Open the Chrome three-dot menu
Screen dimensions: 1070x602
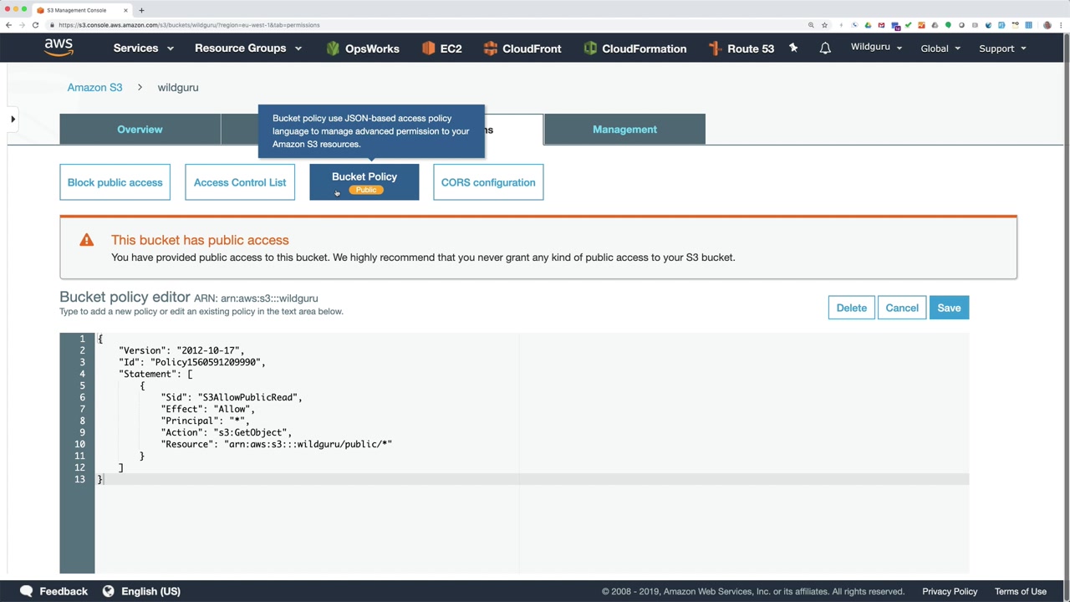point(1061,25)
